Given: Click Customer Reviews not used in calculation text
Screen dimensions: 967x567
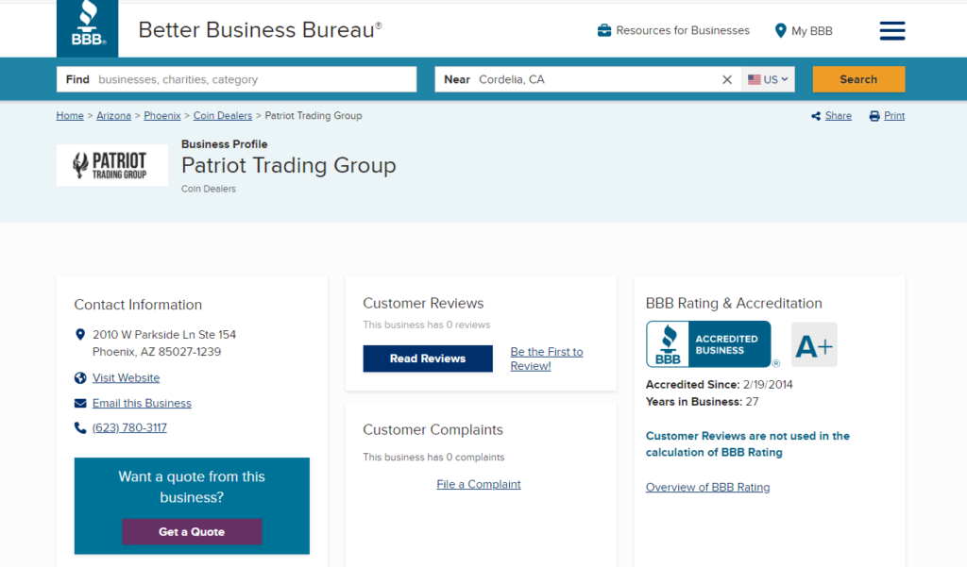Looking at the screenshot, I should [x=748, y=443].
